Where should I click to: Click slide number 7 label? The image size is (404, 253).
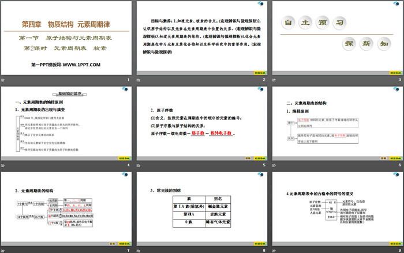pos(128,251)
